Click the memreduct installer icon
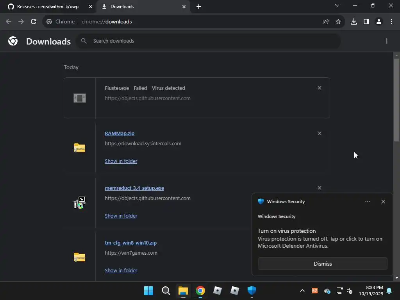Screen dimensions: 400x300 tap(80, 203)
